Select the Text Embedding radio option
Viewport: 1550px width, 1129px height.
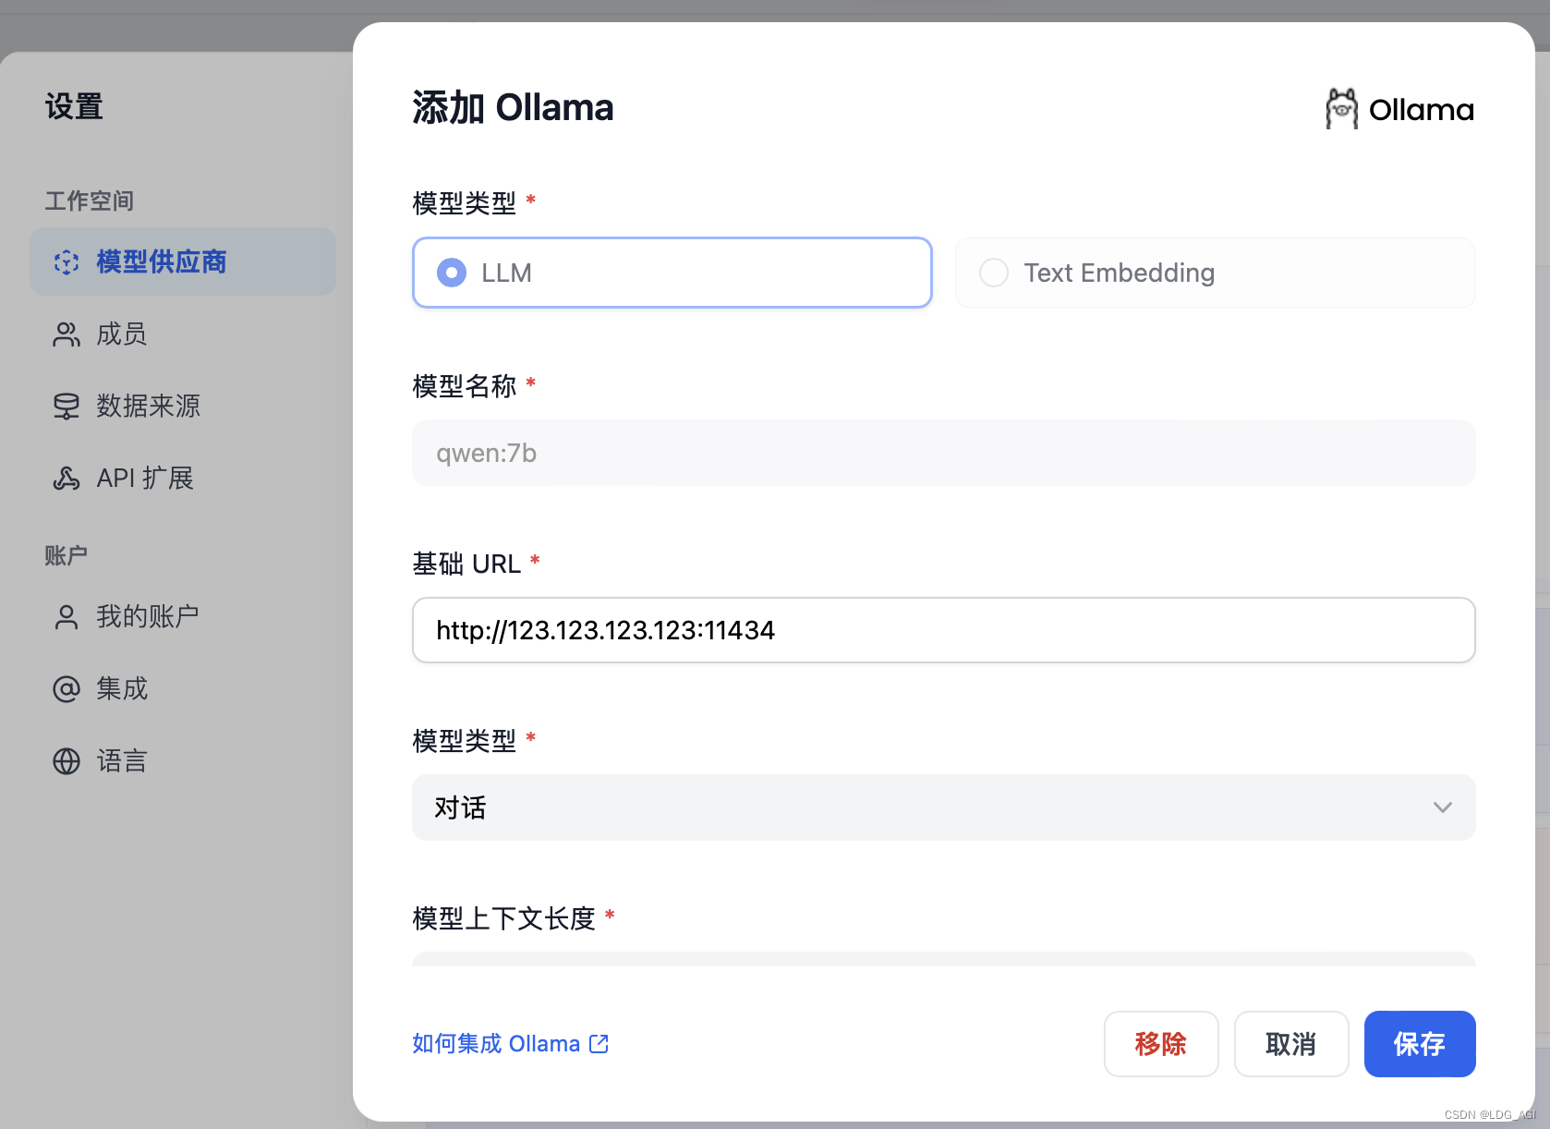(x=1216, y=273)
